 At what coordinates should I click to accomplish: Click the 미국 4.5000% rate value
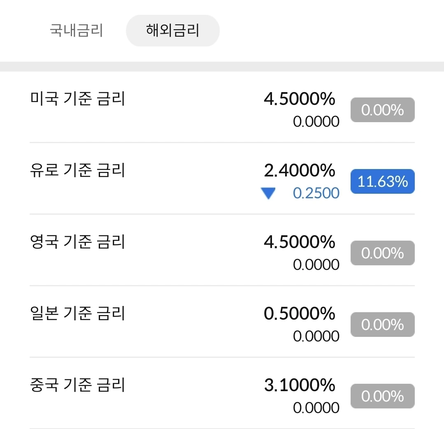[299, 99]
